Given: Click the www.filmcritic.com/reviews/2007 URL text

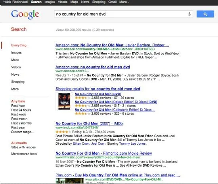Looking at the screenshot, I should 98,157.
